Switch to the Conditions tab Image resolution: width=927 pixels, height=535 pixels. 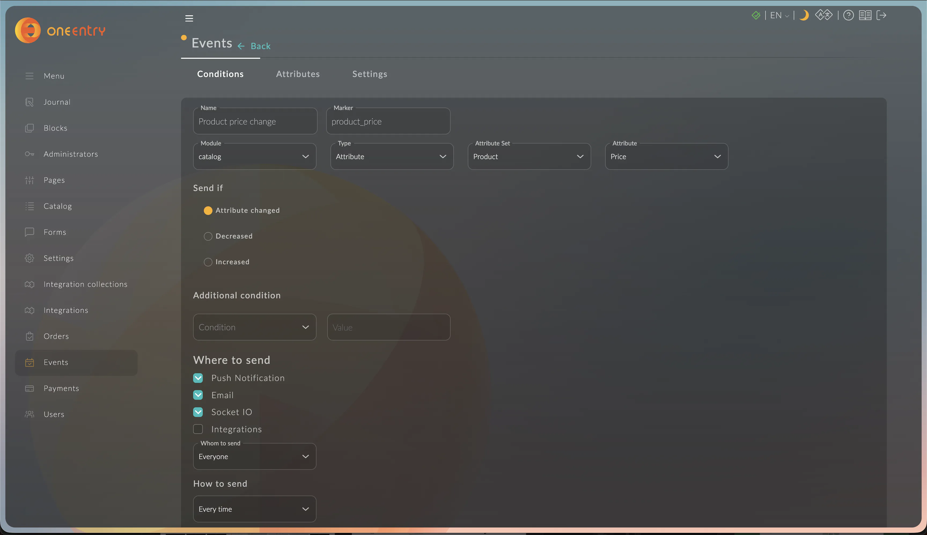coord(220,74)
